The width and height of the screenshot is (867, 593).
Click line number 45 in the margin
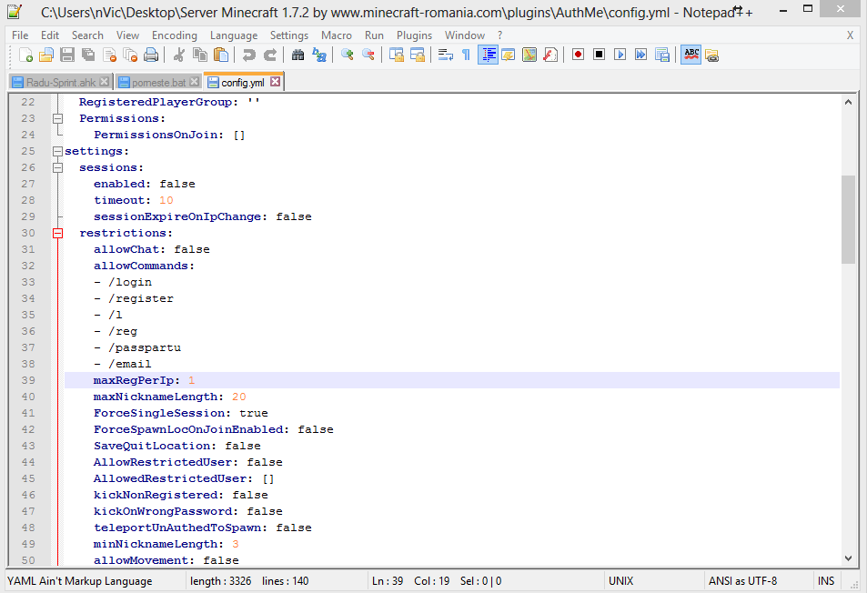click(x=27, y=478)
